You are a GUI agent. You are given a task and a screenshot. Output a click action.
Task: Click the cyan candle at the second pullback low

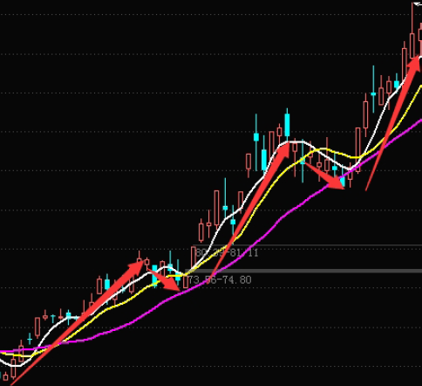point(343,182)
